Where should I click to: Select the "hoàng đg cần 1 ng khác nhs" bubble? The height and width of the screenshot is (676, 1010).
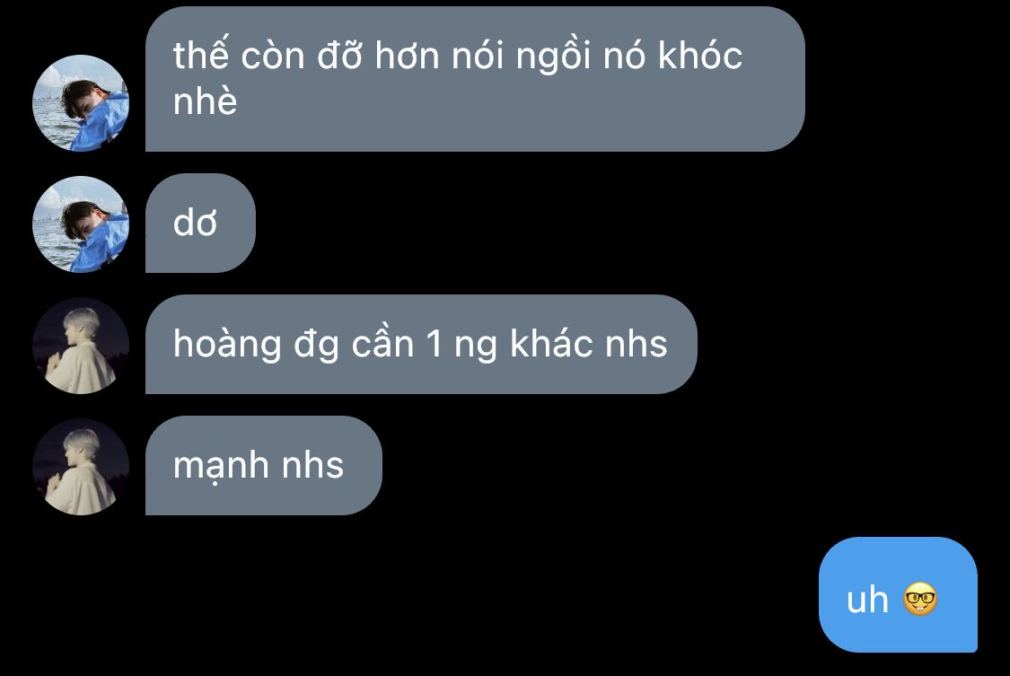coord(421,345)
